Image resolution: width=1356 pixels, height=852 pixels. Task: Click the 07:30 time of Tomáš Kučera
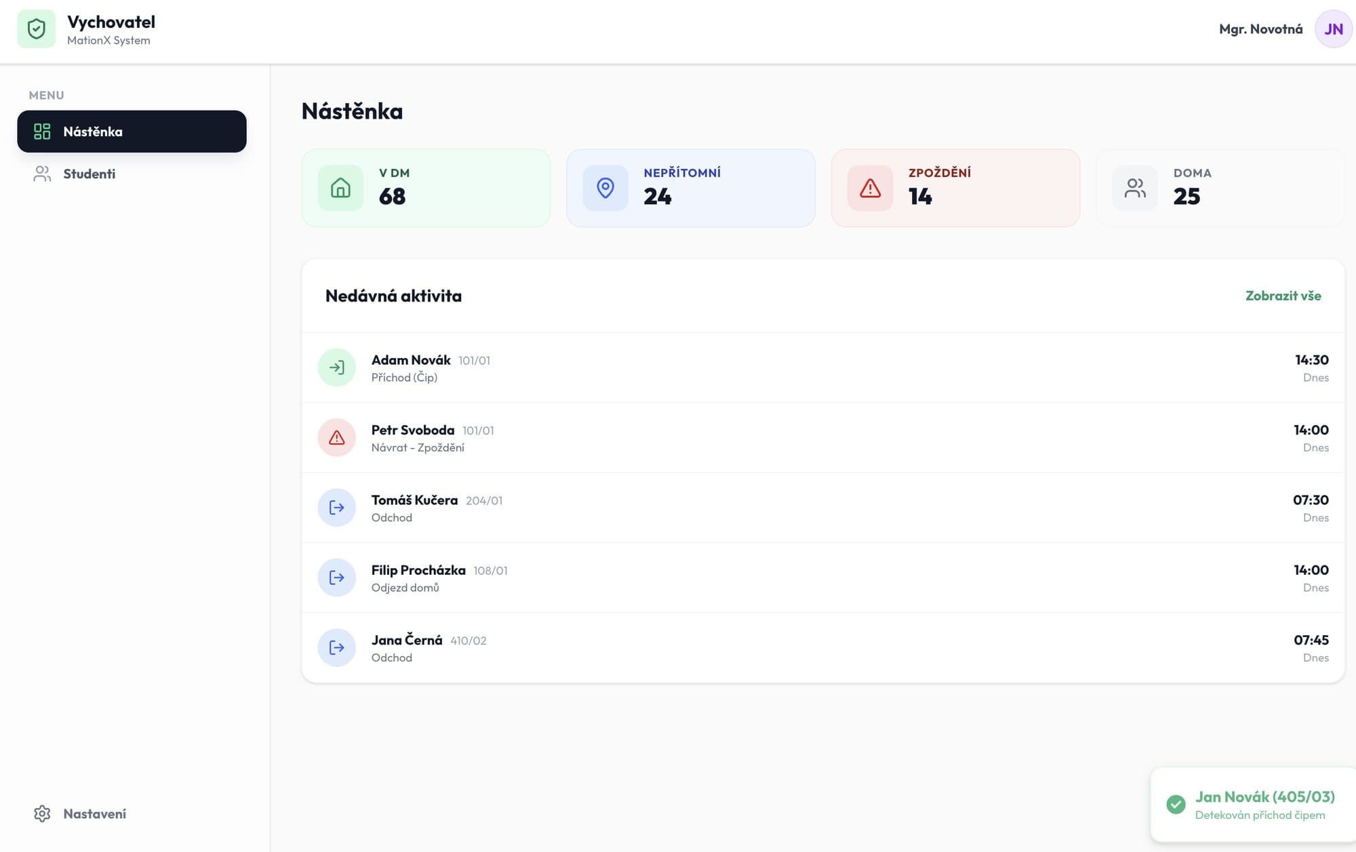pyautogui.click(x=1311, y=500)
